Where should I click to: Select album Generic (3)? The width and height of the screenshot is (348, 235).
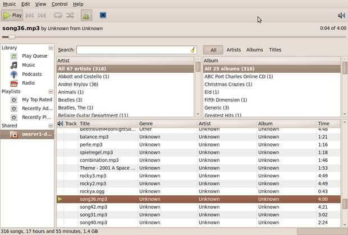[x=272, y=107]
